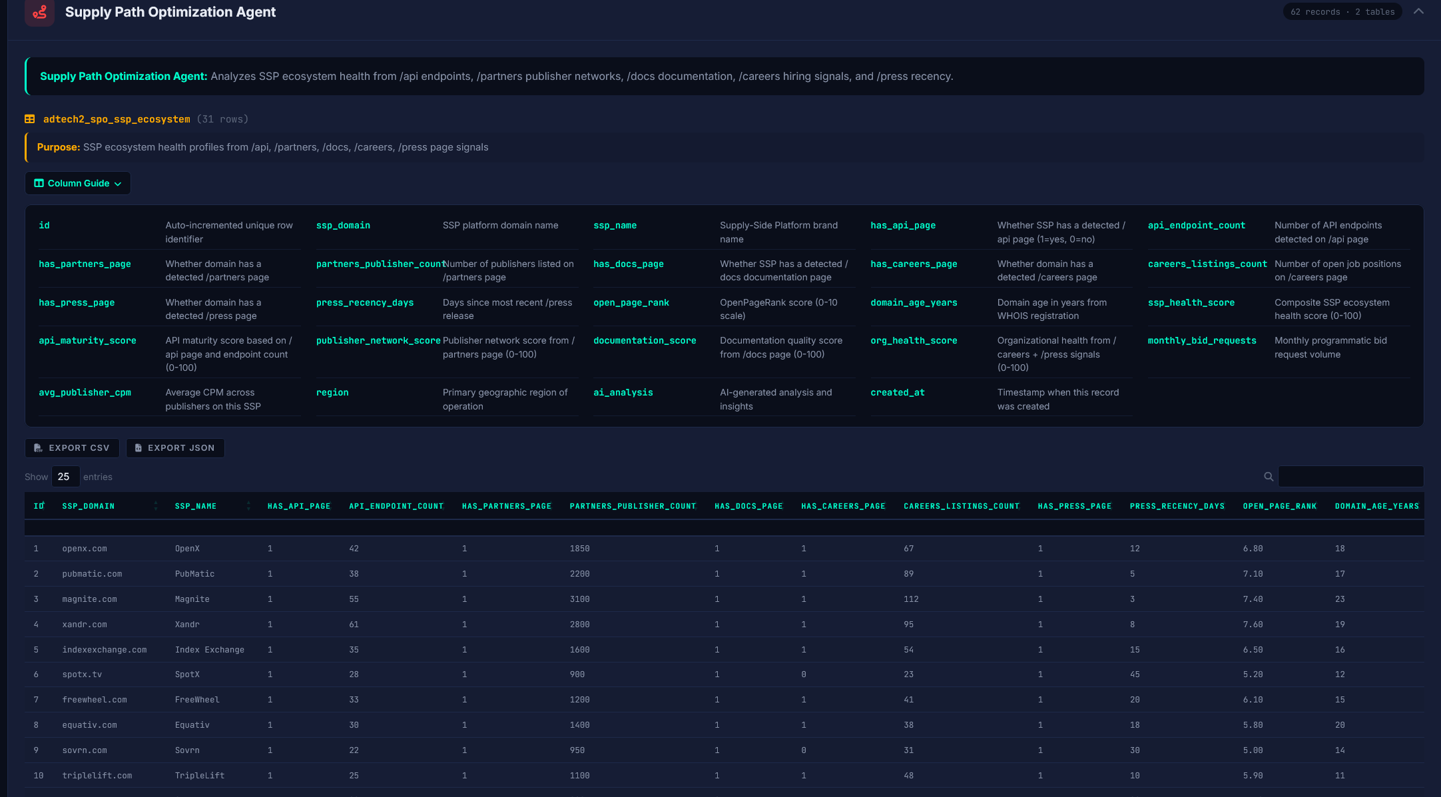The width and height of the screenshot is (1441, 797).
Task: Sort by PRESS_RECENCY_DAYS column header
Action: click(x=1177, y=506)
